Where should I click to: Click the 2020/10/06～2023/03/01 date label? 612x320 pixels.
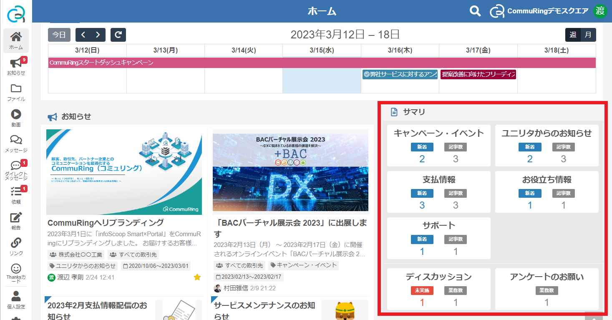tap(156, 266)
